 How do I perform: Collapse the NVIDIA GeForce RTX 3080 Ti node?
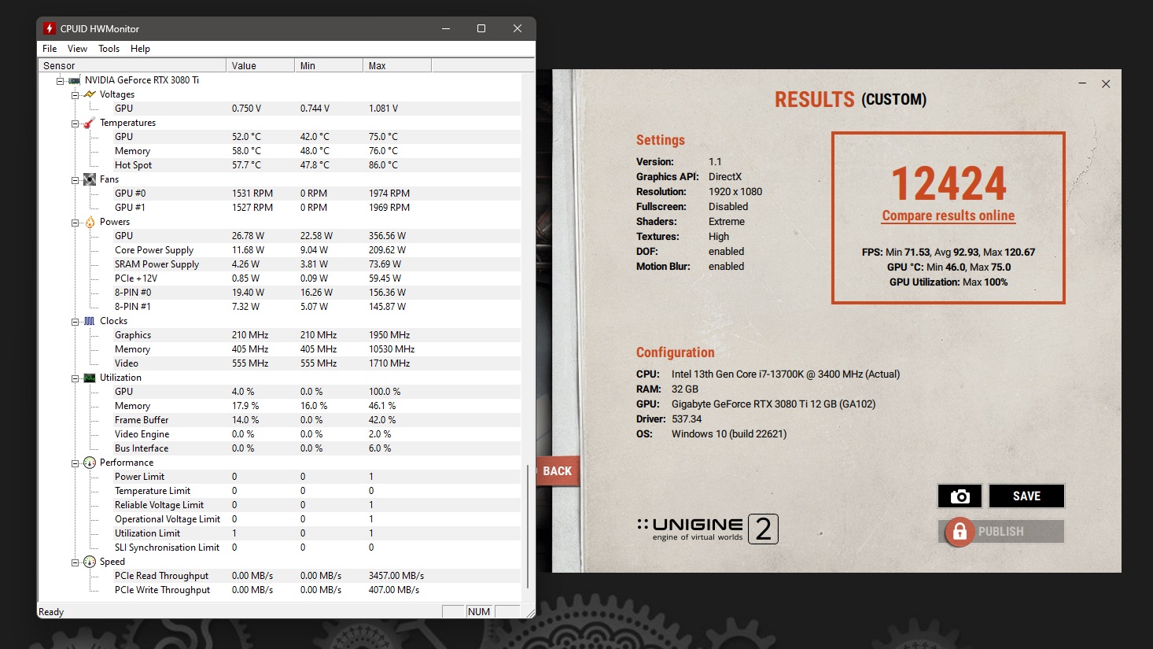point(60,80)
